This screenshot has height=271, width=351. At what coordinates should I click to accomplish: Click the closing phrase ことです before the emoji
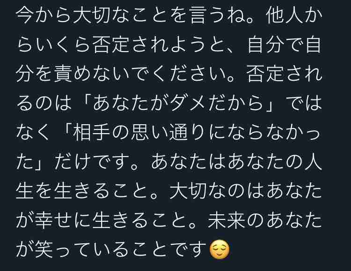(169, 249)
